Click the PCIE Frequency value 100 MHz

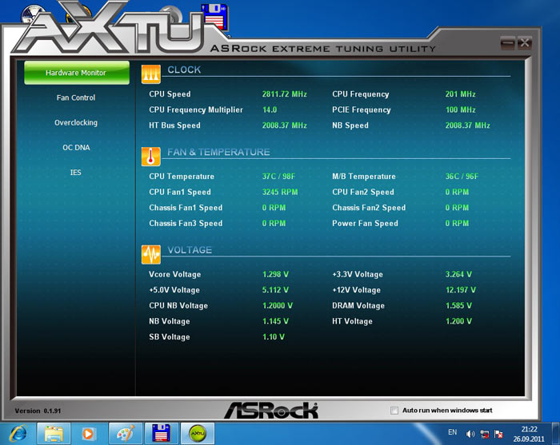pyautogui.click(x=460, y=109)
